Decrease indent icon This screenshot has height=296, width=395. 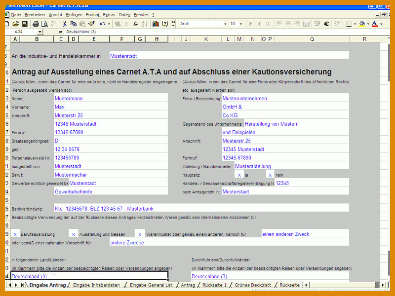pyautogui.click(x=338, y=24)
